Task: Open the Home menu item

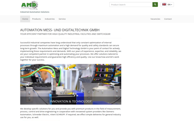Action: tap(25, 19)
